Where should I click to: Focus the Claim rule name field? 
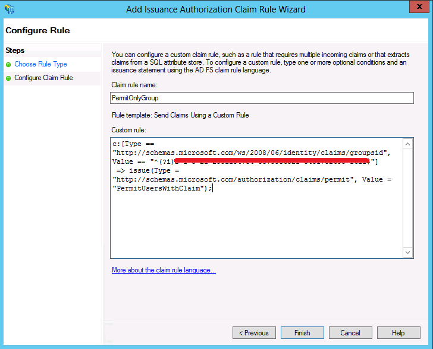pyautogui.click(x=262, y=98)
